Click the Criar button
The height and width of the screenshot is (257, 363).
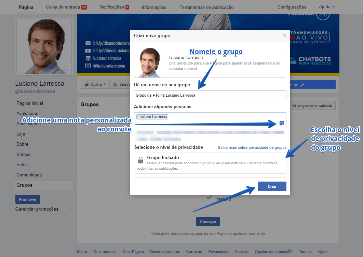[272, 186]
